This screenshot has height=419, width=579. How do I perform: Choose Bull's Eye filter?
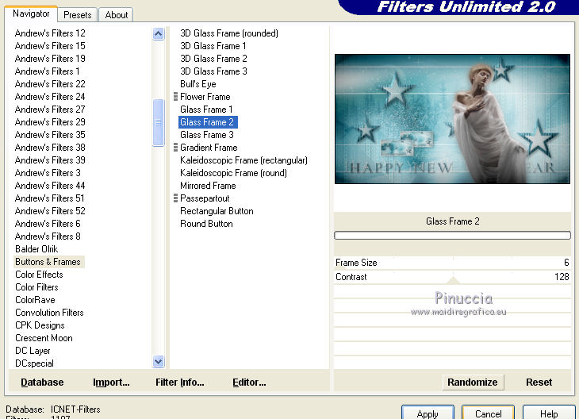pyautogui.click(x=198, y=84)
